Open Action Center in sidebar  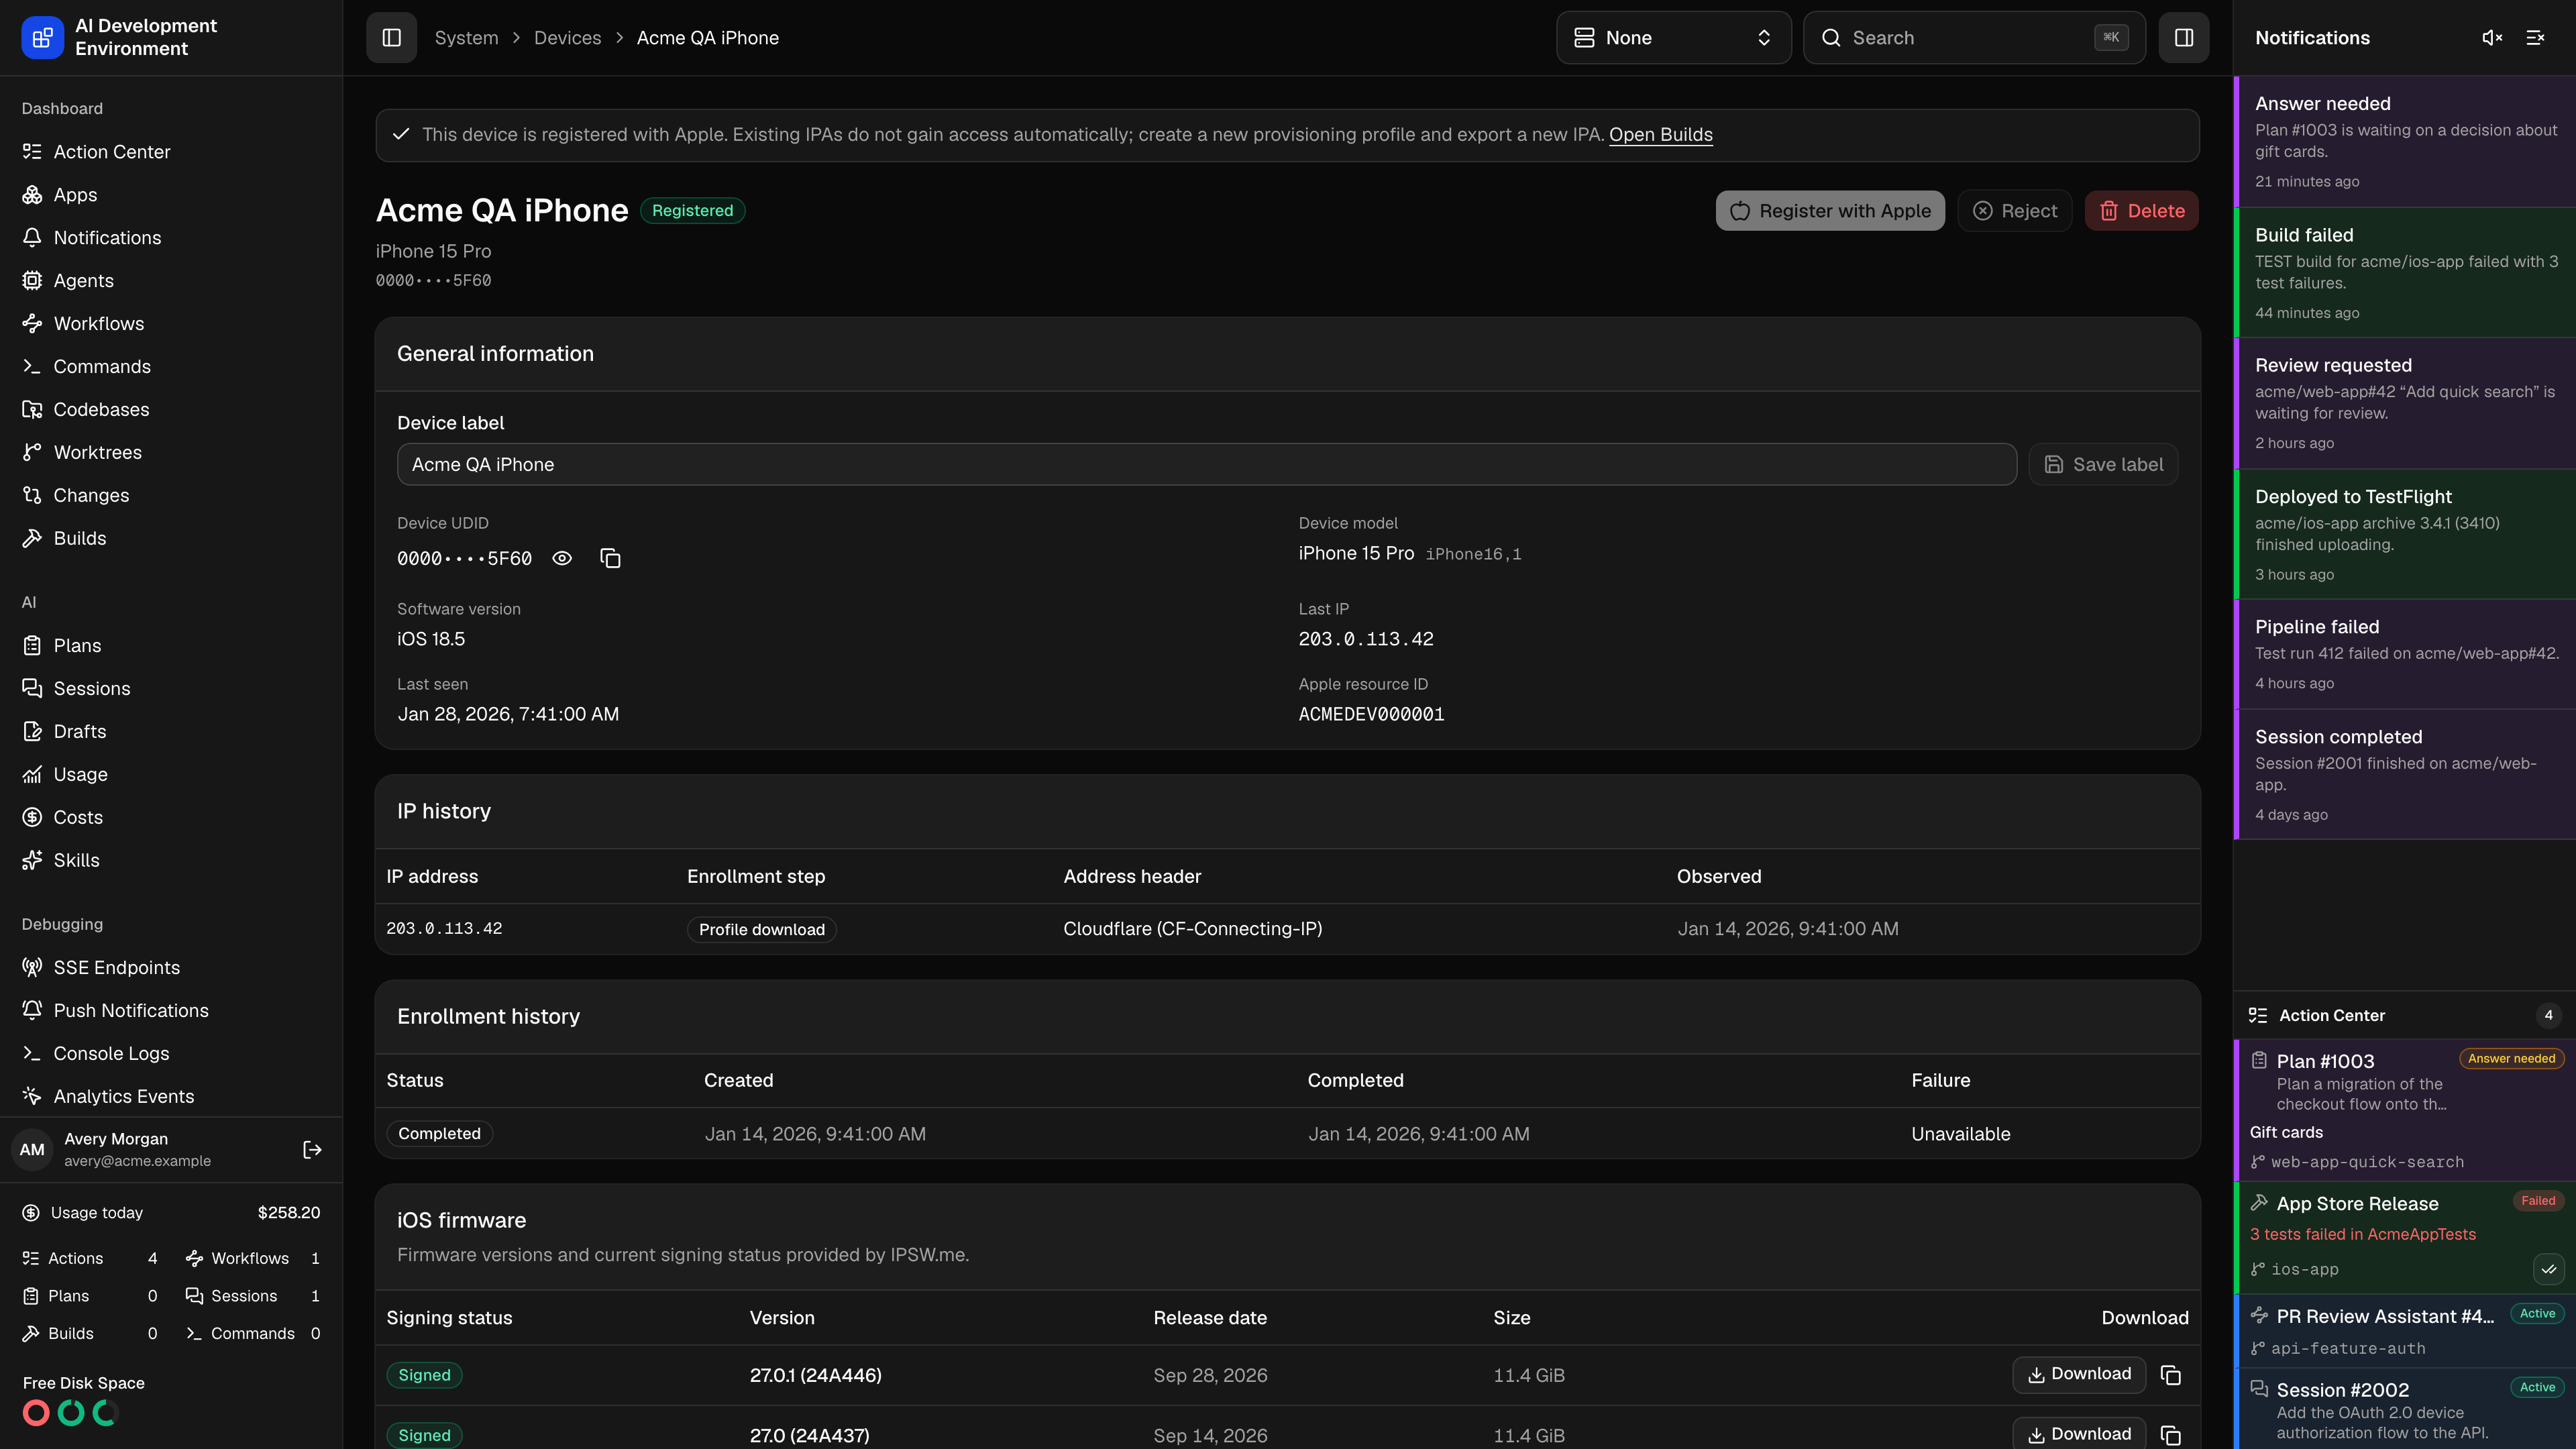171,151
